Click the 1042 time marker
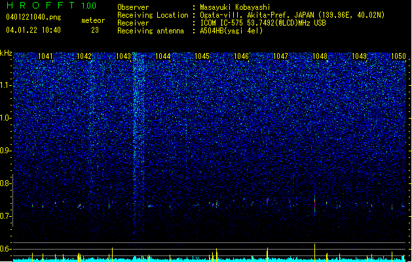The image size is (412, 262). pos(84,56)
